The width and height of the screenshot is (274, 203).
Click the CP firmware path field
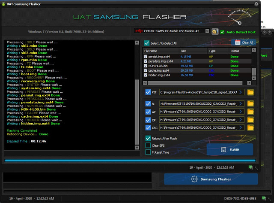pos(202,120)
